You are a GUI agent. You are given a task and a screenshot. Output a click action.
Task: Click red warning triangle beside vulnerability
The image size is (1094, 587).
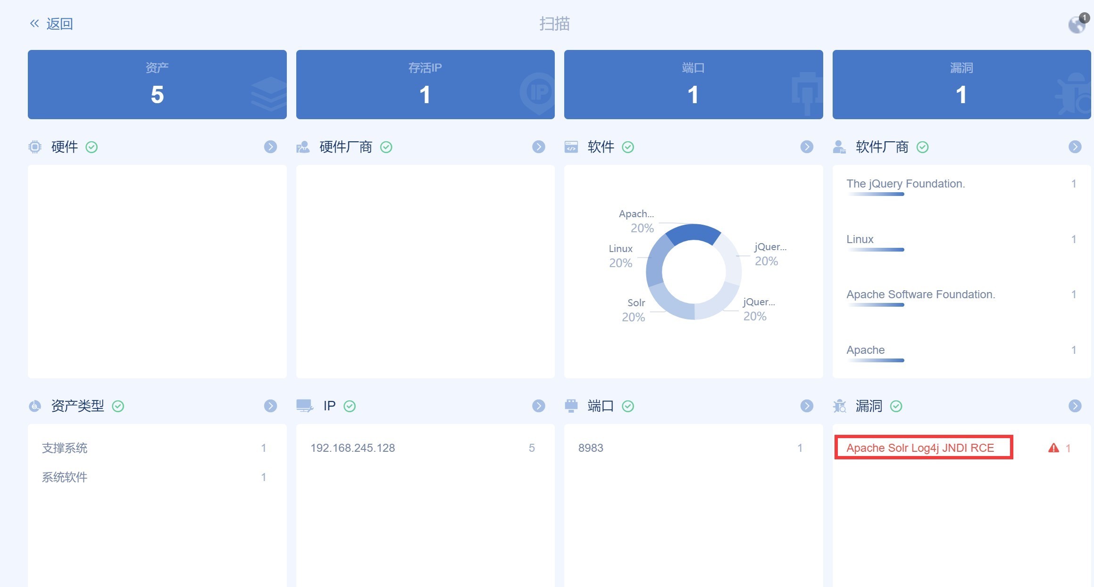click(1053, 448)
